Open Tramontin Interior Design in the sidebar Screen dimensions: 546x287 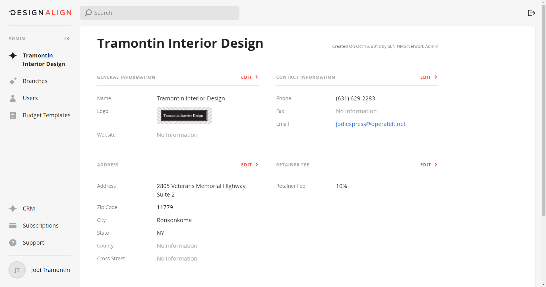(x=44, y=60)
